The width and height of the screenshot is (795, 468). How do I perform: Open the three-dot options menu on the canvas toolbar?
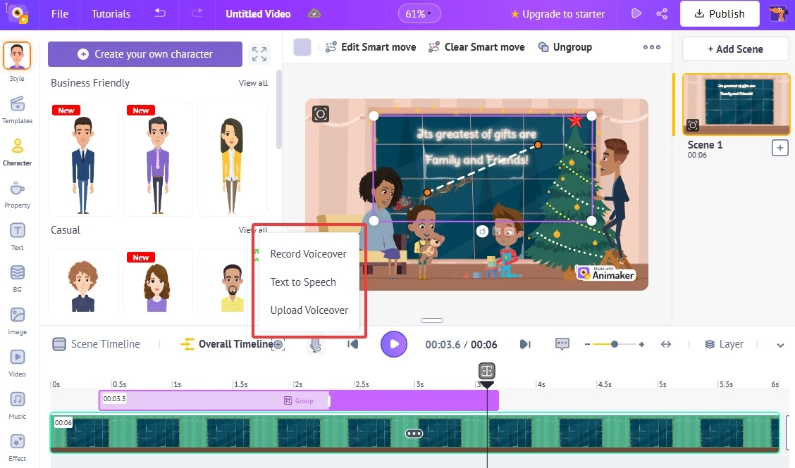point(651,47)
